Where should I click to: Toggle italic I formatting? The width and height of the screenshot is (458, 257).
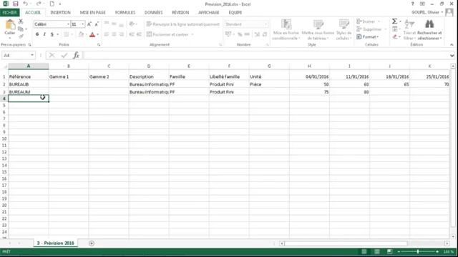(44, 34)
